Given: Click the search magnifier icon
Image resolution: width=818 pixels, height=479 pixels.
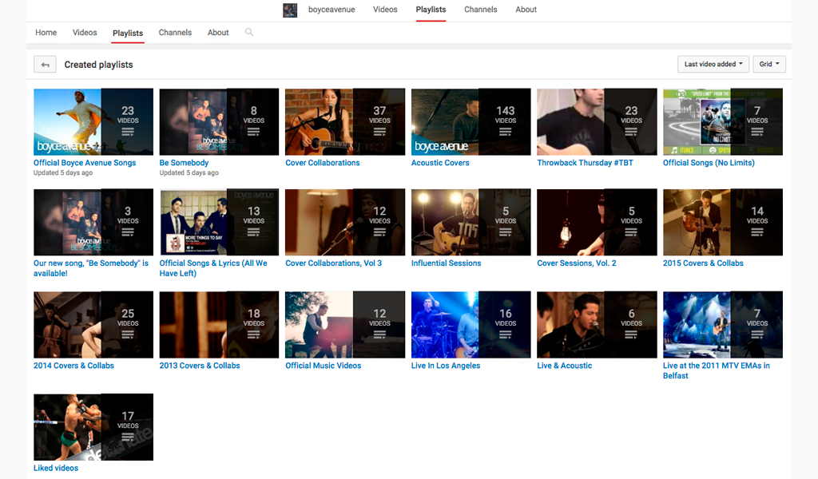Looking at the screenshot, I should point(249,32).
